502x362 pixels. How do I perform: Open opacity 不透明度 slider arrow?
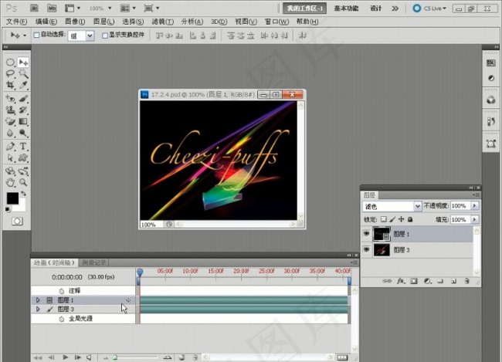474,205
